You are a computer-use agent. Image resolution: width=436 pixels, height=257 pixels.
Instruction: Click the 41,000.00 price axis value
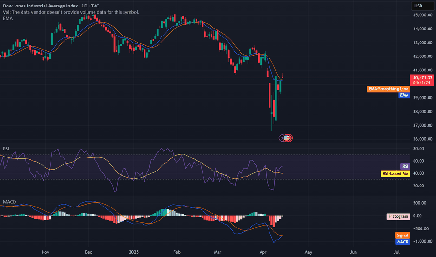(422, 70)
